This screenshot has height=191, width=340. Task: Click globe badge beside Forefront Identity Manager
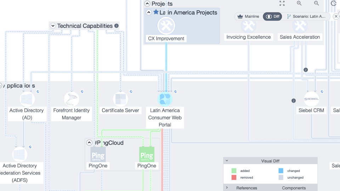(82, 92)
